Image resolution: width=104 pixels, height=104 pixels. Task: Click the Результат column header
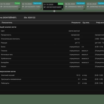coord(76,23)
